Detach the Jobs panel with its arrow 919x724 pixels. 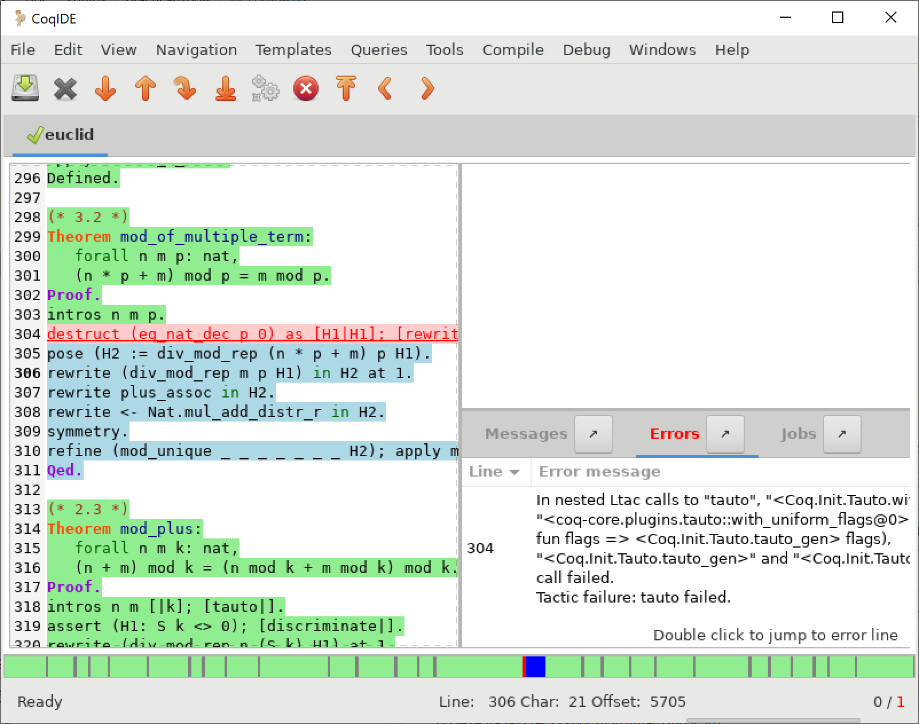[842, 434]
